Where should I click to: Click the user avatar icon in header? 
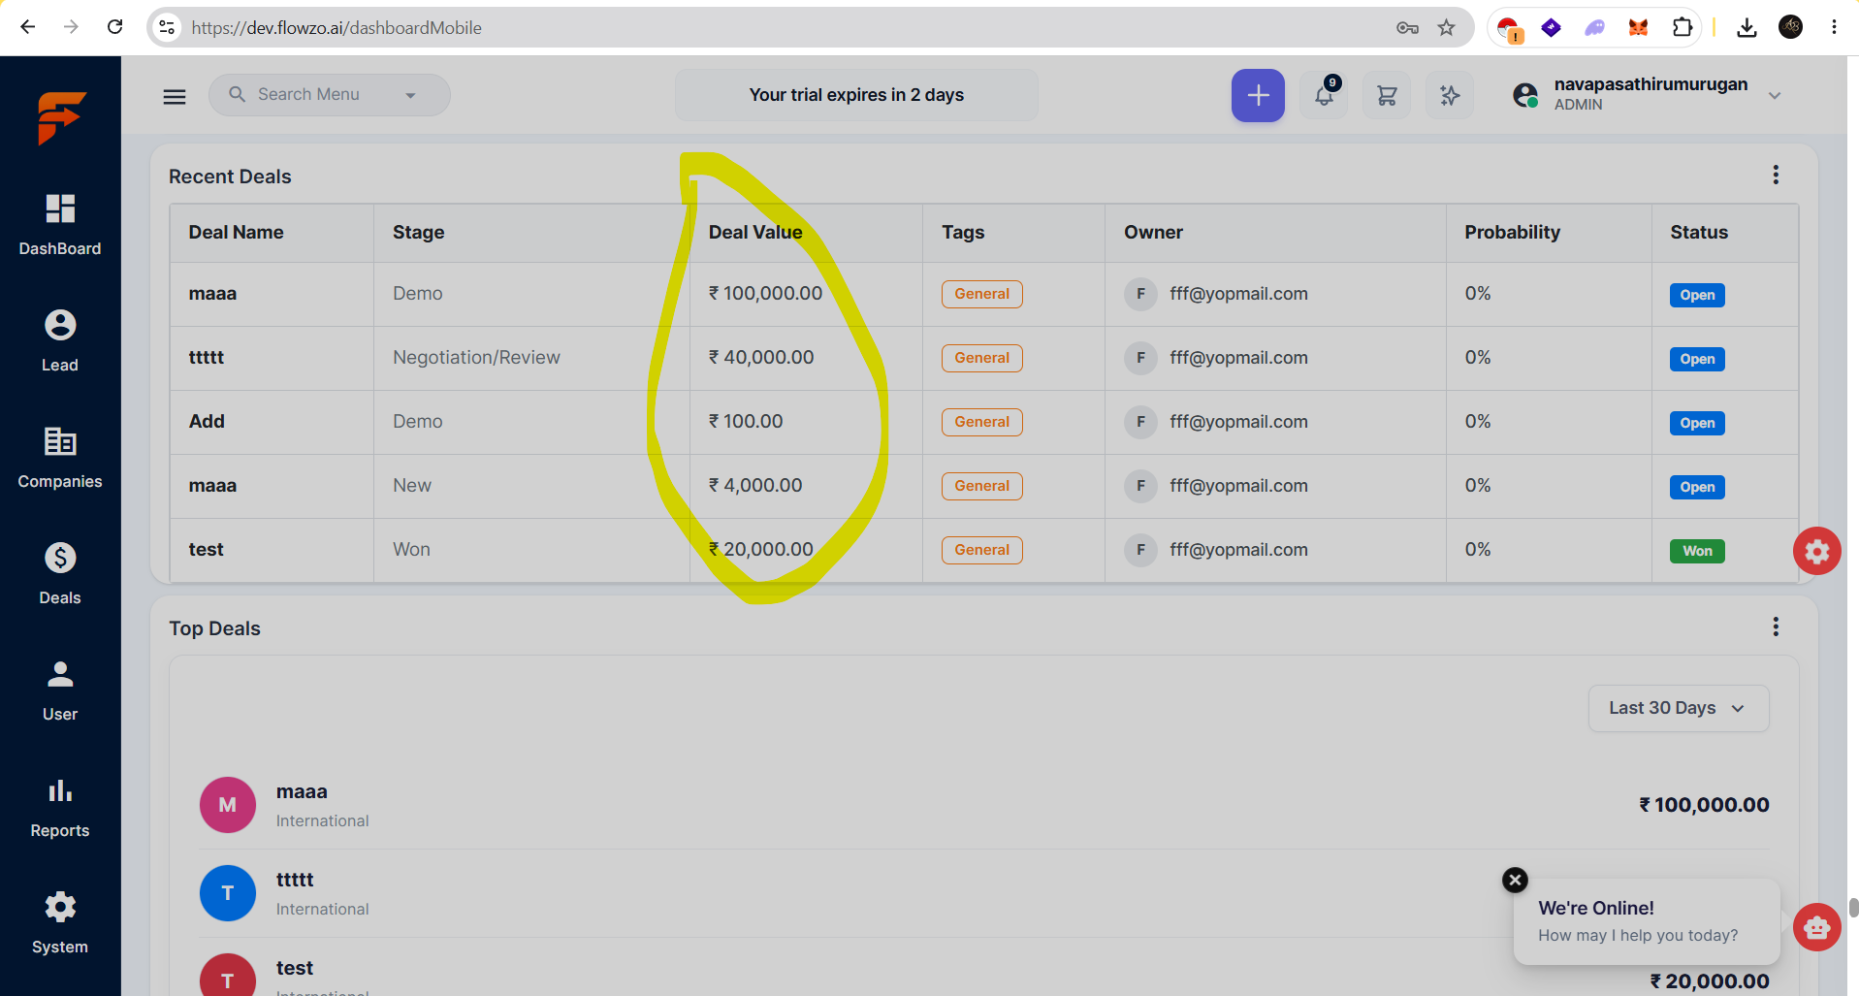tap(1525, 95)
